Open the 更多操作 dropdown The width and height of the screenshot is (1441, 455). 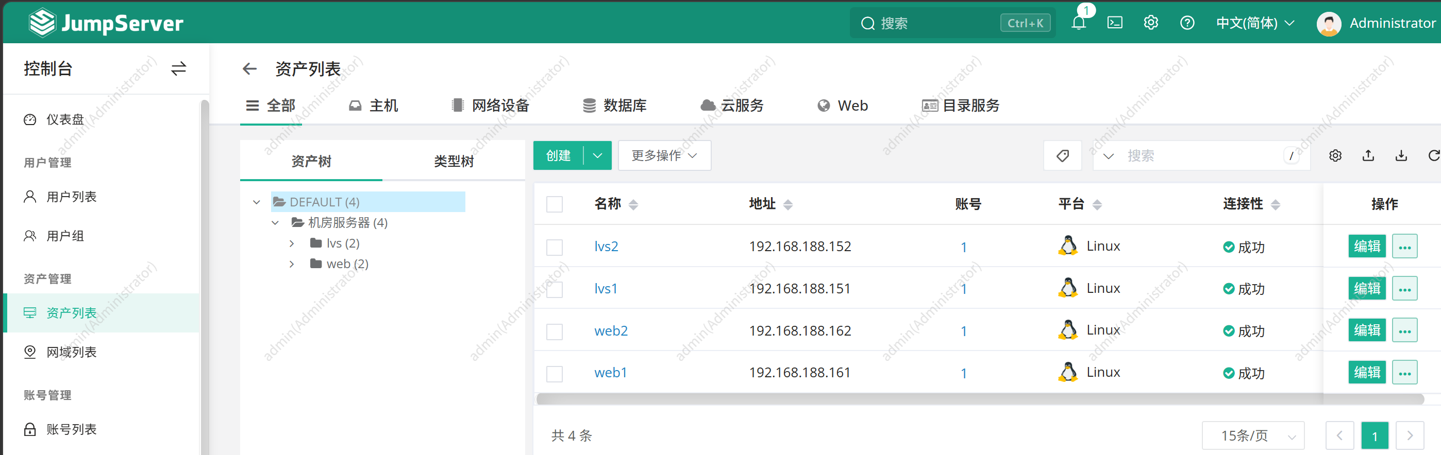point(664,155)
